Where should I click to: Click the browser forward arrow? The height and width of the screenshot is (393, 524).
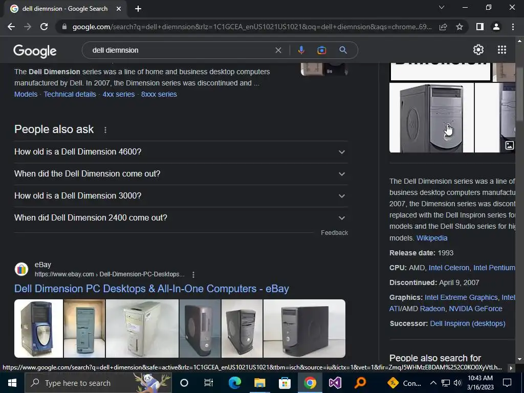click(x=28, y=27)
